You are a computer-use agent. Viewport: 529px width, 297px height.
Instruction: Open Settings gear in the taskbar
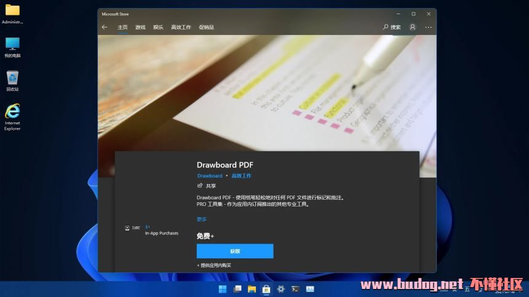pyautogui.click(x=280, y=289)
